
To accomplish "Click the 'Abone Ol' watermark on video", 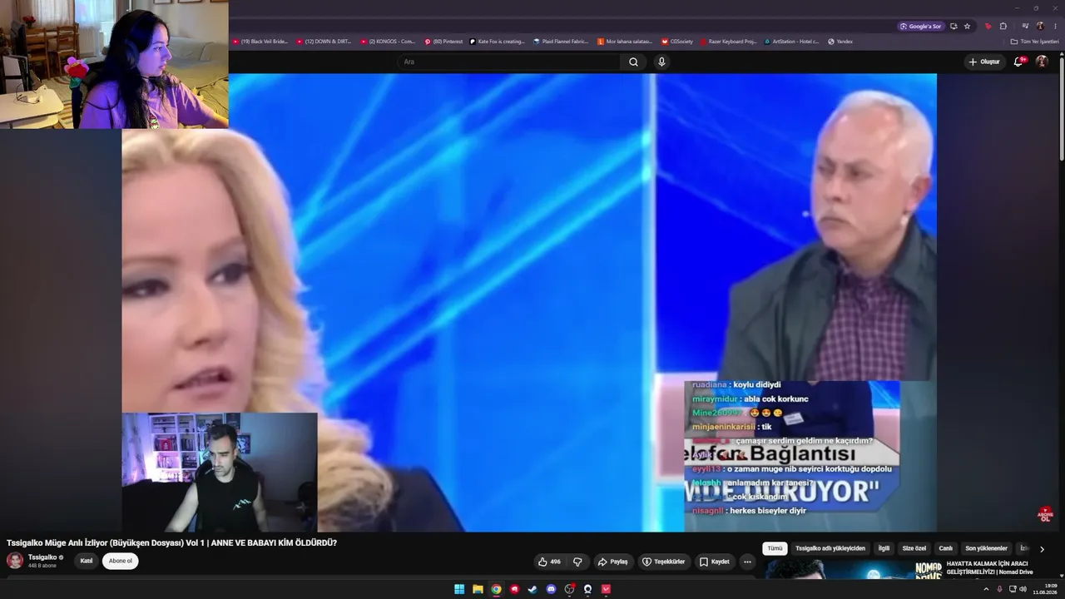I will coord(1046,515).
